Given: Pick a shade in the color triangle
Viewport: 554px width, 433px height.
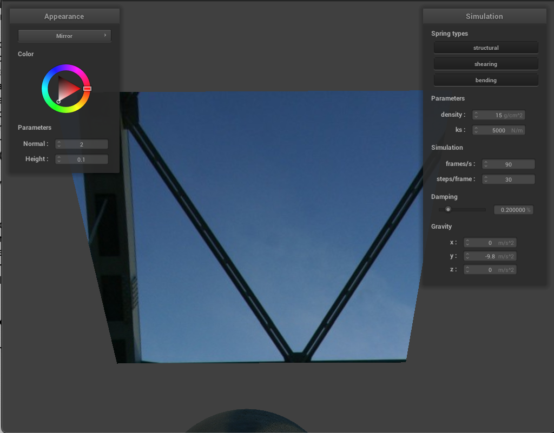Looking at the screenshot, I should (67, 88).
